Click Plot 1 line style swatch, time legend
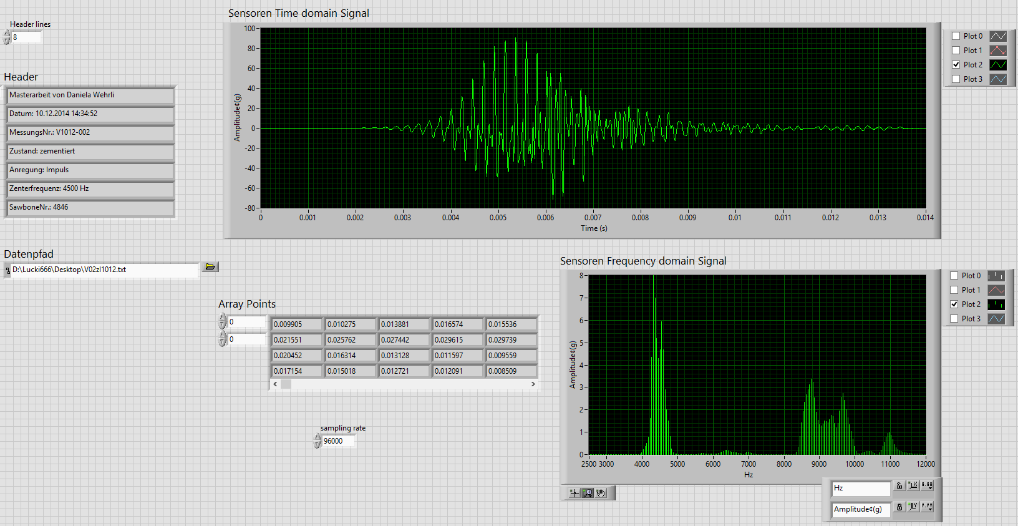Screen dimensions: 1018x526 click(998, 51)
